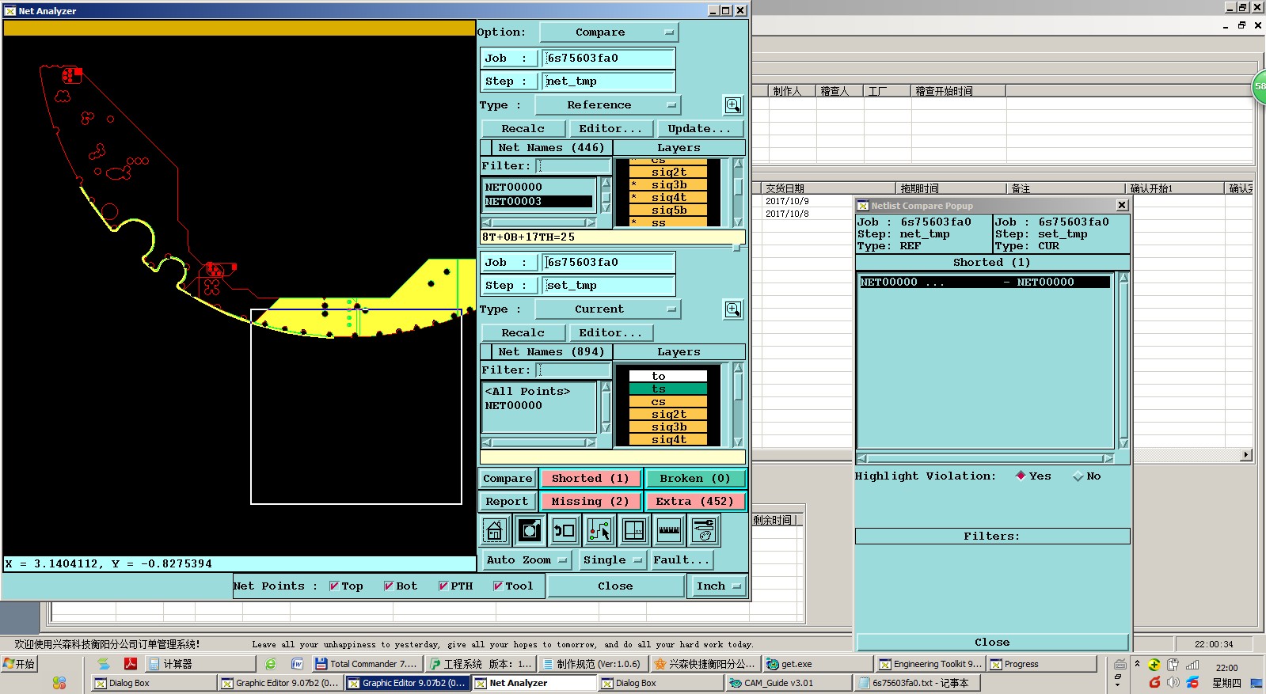Toggle the Tool net points checkbox
The width and height of the screenshot is (1266, 694).
498,586
